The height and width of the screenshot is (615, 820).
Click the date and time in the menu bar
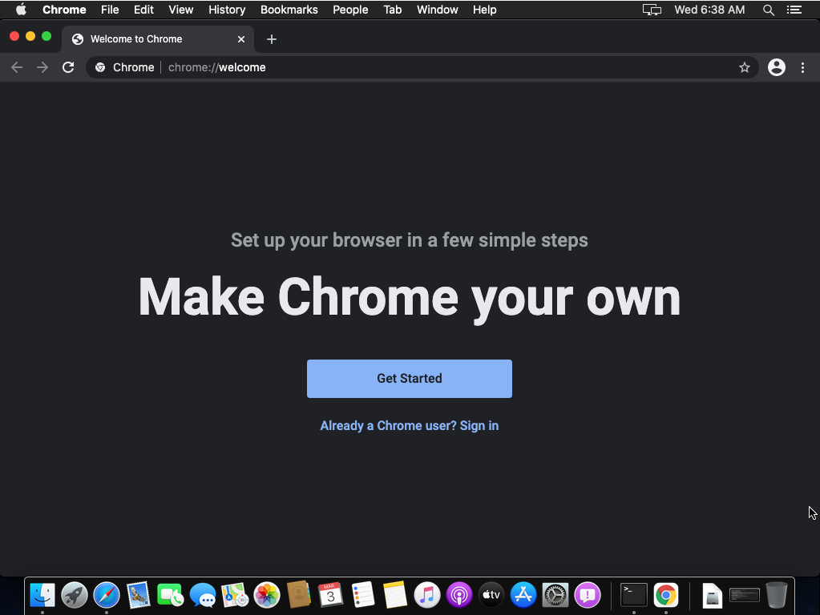point(709,10)
